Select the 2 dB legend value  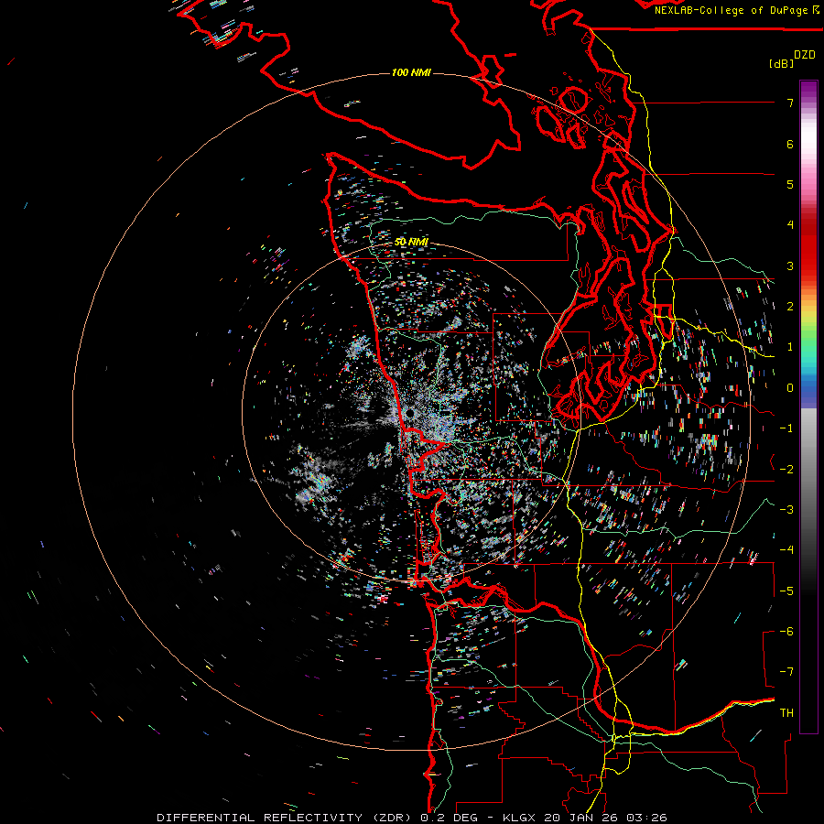[x=790, y=307]
